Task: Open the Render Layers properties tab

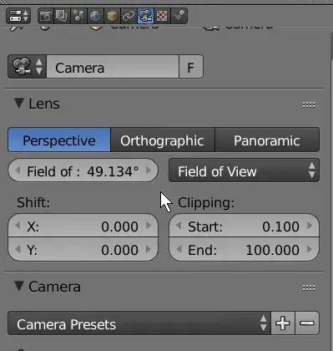Action: 62,16
